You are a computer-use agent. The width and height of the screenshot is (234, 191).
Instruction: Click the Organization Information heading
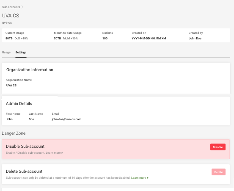30,70
